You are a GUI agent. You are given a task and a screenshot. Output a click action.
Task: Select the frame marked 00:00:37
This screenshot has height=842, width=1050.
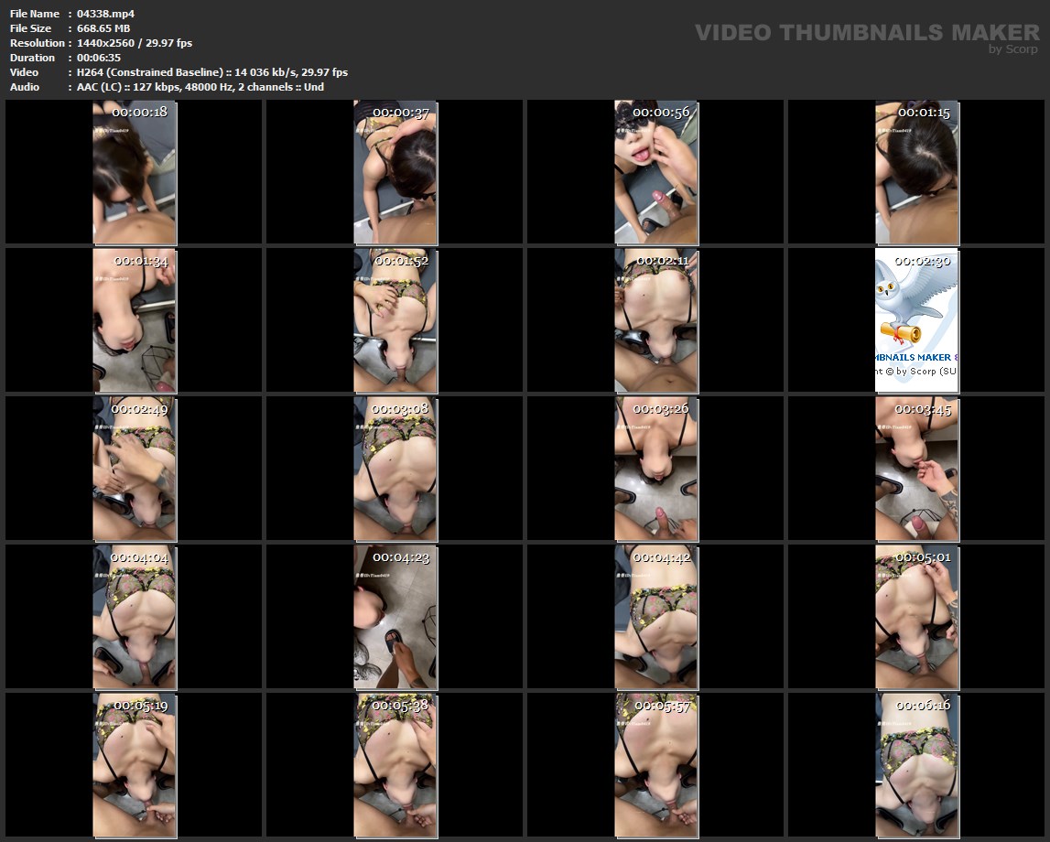(x=395, y=172)
